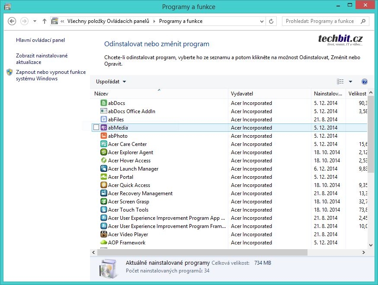Expand the view options dropdown arrow

350,82
